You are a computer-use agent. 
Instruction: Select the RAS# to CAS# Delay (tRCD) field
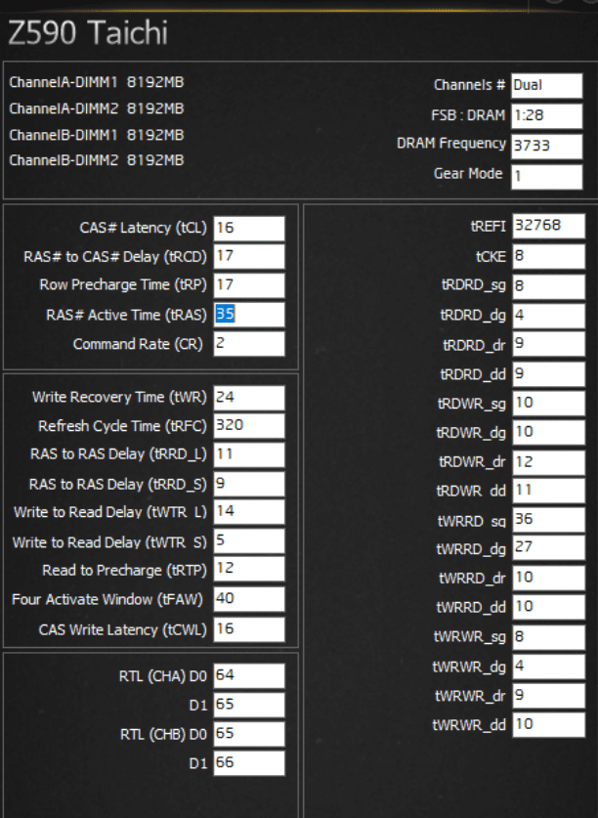tap(249, 257)
